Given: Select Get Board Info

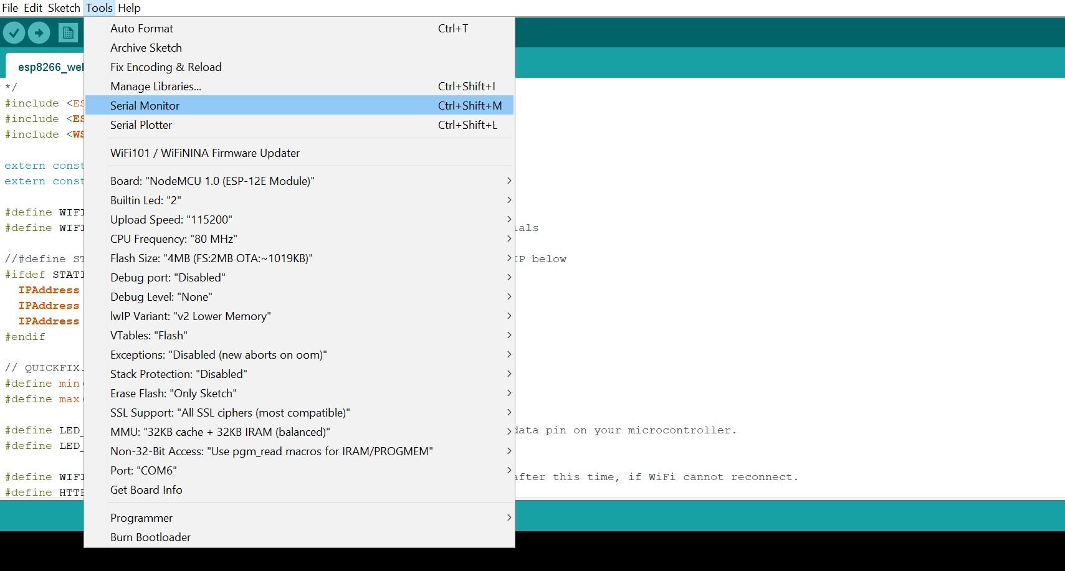Looking at the screenshot, I should tap(299, 490).
